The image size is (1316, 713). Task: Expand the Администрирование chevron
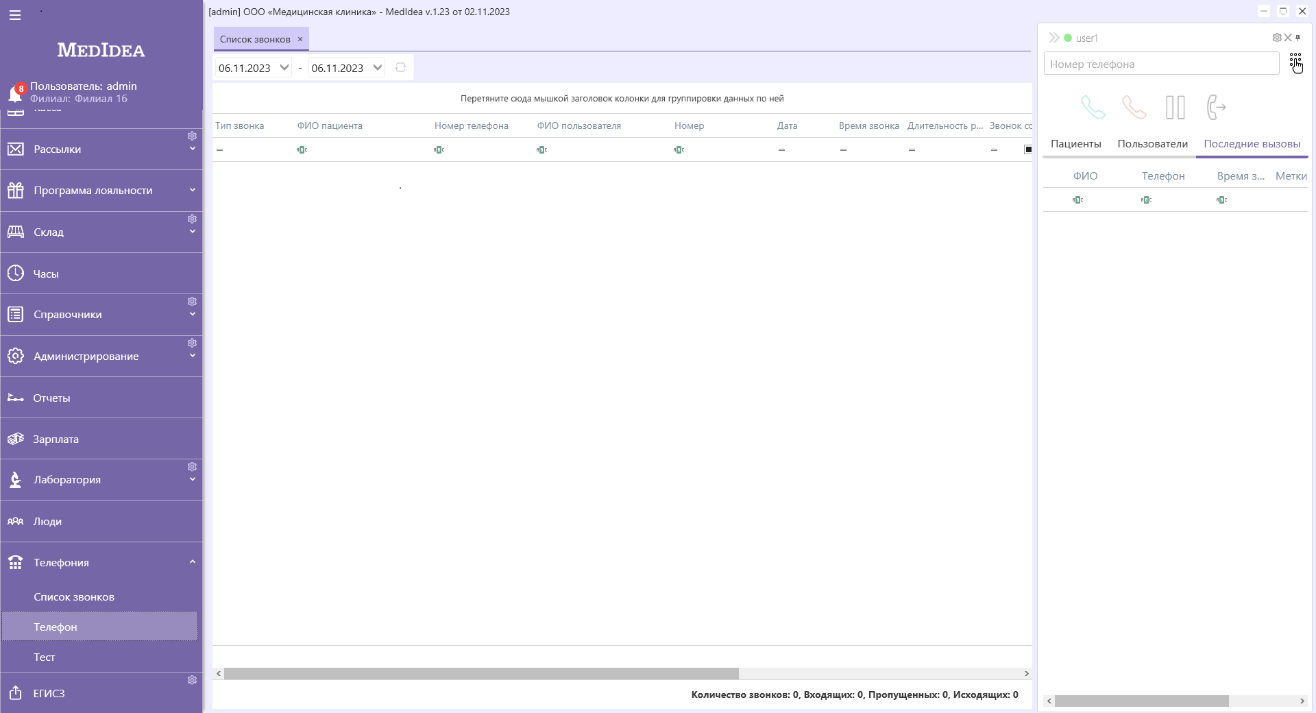(193, 356)
